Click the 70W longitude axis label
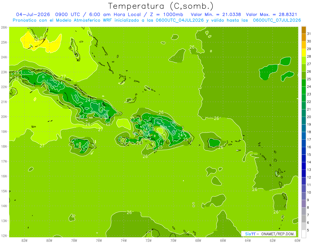316x244 pixels. (173, 240)
